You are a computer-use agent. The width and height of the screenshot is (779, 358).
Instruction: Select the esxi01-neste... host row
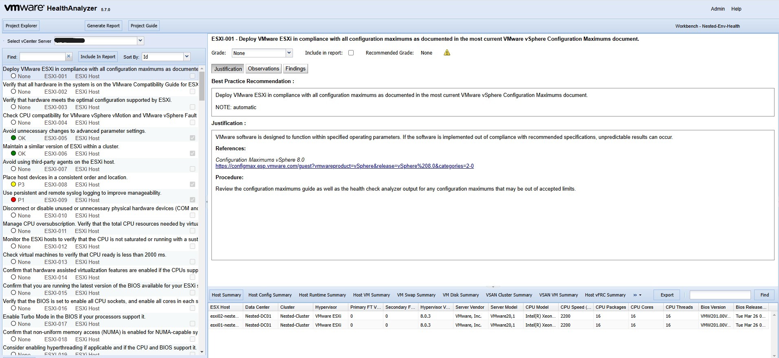[489, 325]
